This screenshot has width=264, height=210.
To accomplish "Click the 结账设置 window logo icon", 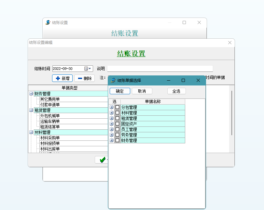I will (48, 22).
